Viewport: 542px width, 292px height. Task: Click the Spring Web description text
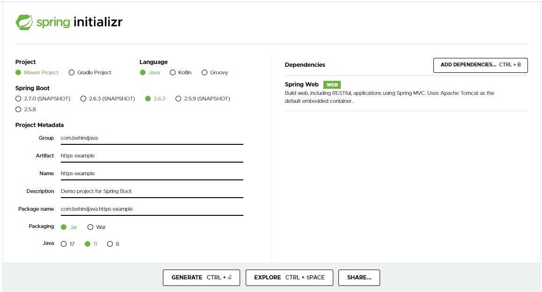point(389,97)
